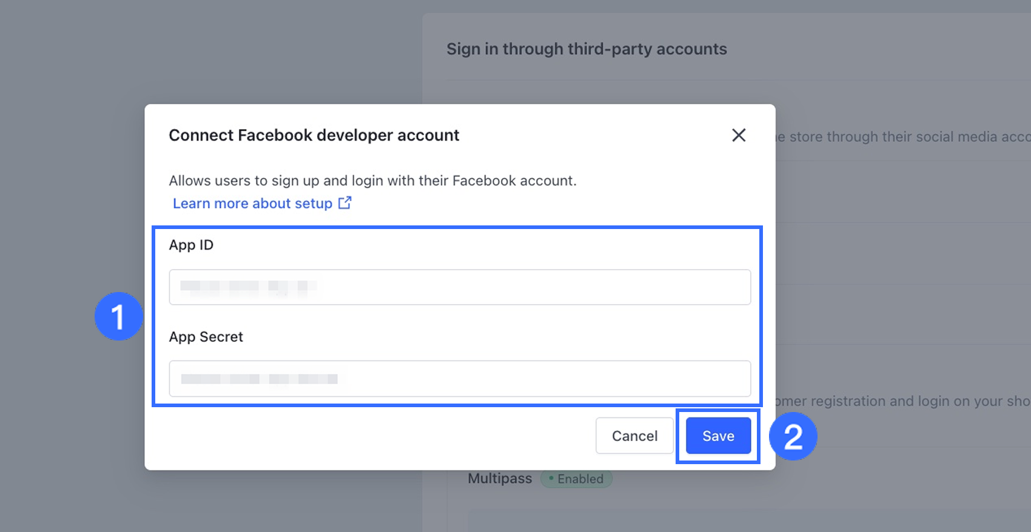Save the Facebook app credentials

718,436
